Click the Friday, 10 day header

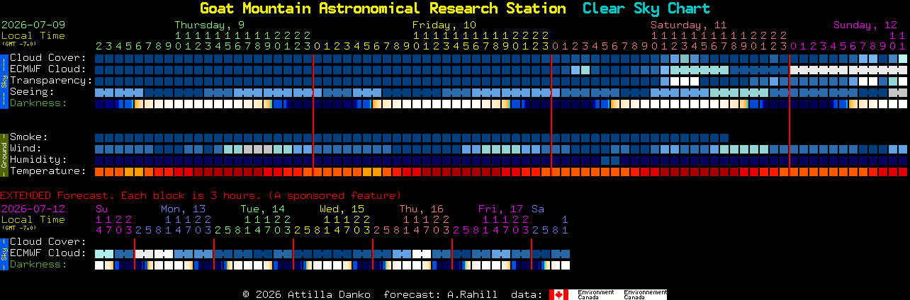[x=444, y=25]
